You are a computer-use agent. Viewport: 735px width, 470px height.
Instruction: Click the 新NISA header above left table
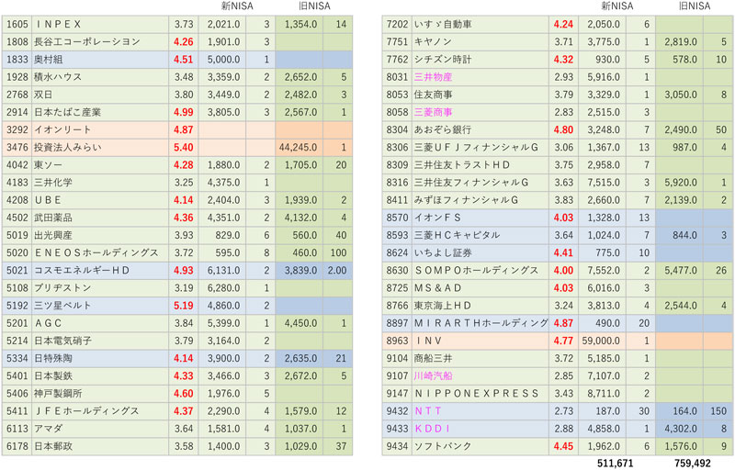(237, 6)
